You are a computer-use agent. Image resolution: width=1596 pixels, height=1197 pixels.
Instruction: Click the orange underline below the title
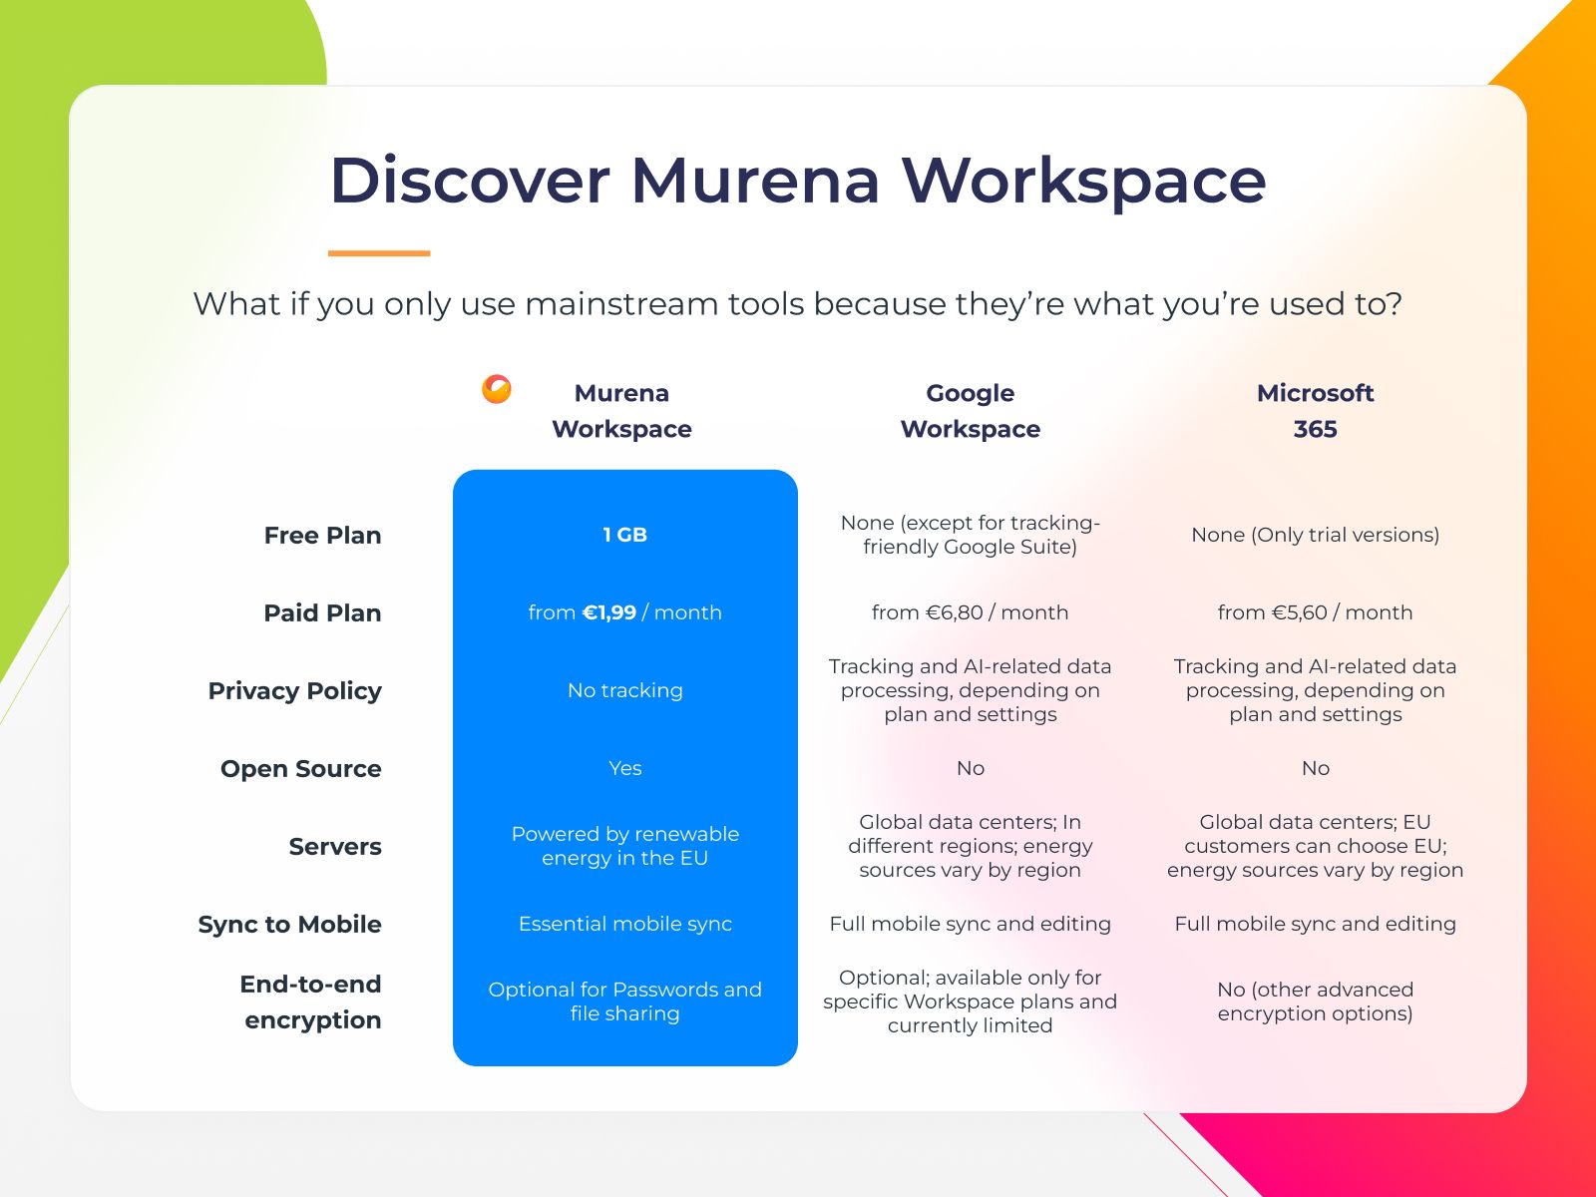tap(379, 253)
